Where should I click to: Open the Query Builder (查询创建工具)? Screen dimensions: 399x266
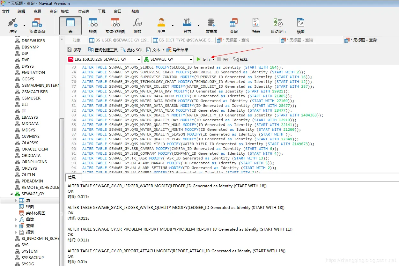tap(103, 50)
